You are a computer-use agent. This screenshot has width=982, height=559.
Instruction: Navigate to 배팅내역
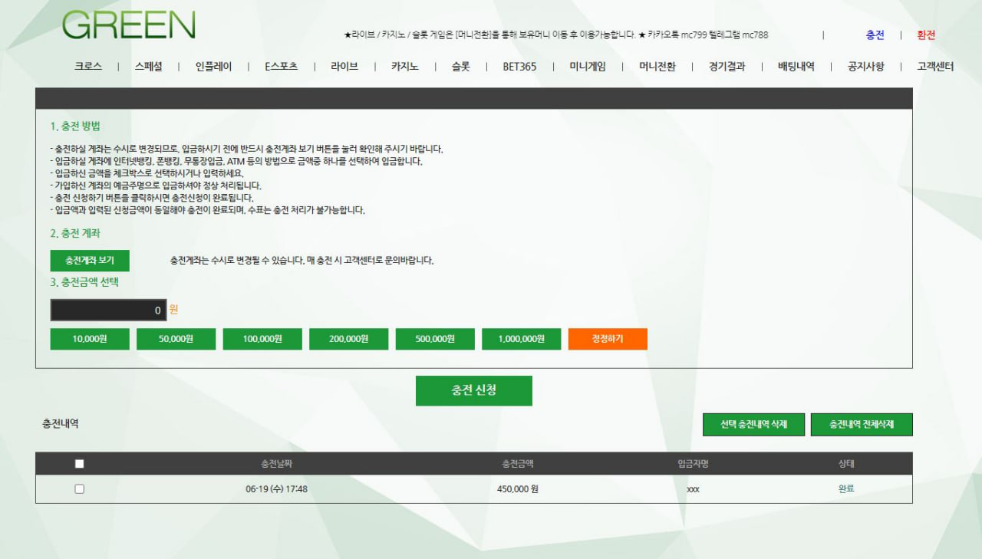click(x=796, y=67)
